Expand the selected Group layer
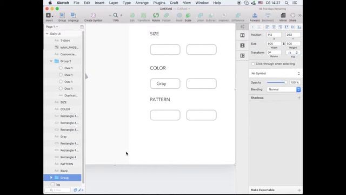346x195 pixels. pyautogui.click(x=51, y=178)
